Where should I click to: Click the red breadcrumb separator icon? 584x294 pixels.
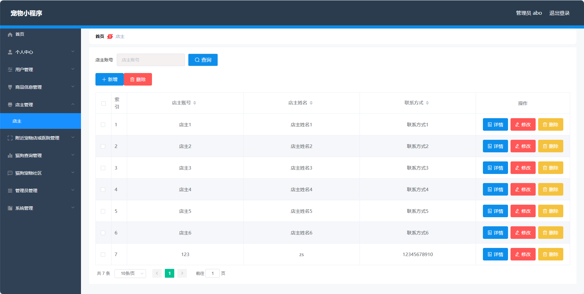(x=110, y=36)
